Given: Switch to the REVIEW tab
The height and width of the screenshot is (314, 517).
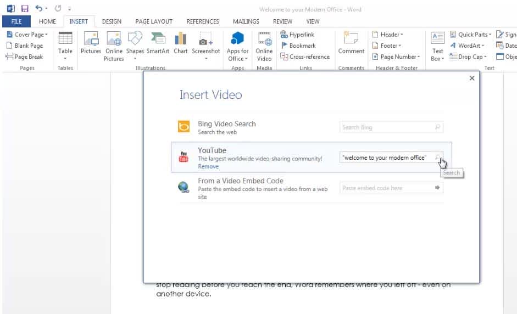Looking at the screenshot, I should [x=282, y=21].
